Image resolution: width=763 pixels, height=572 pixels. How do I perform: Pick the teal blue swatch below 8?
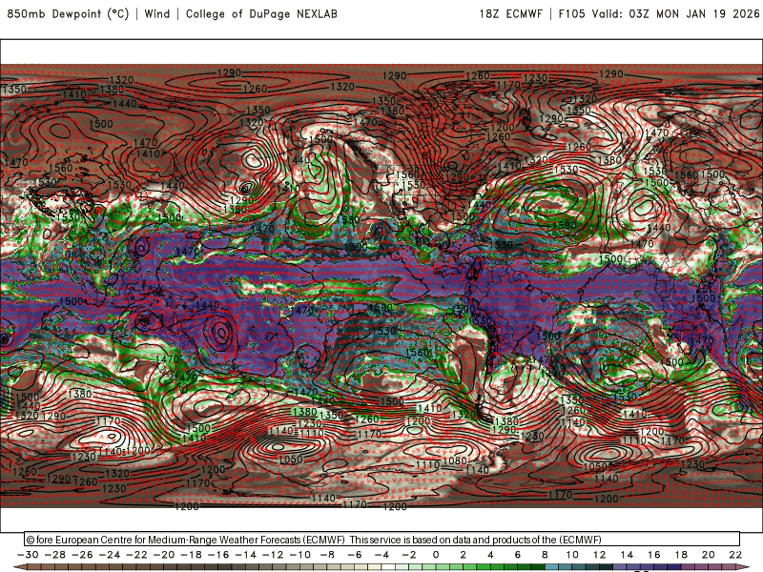click(551, 567)
